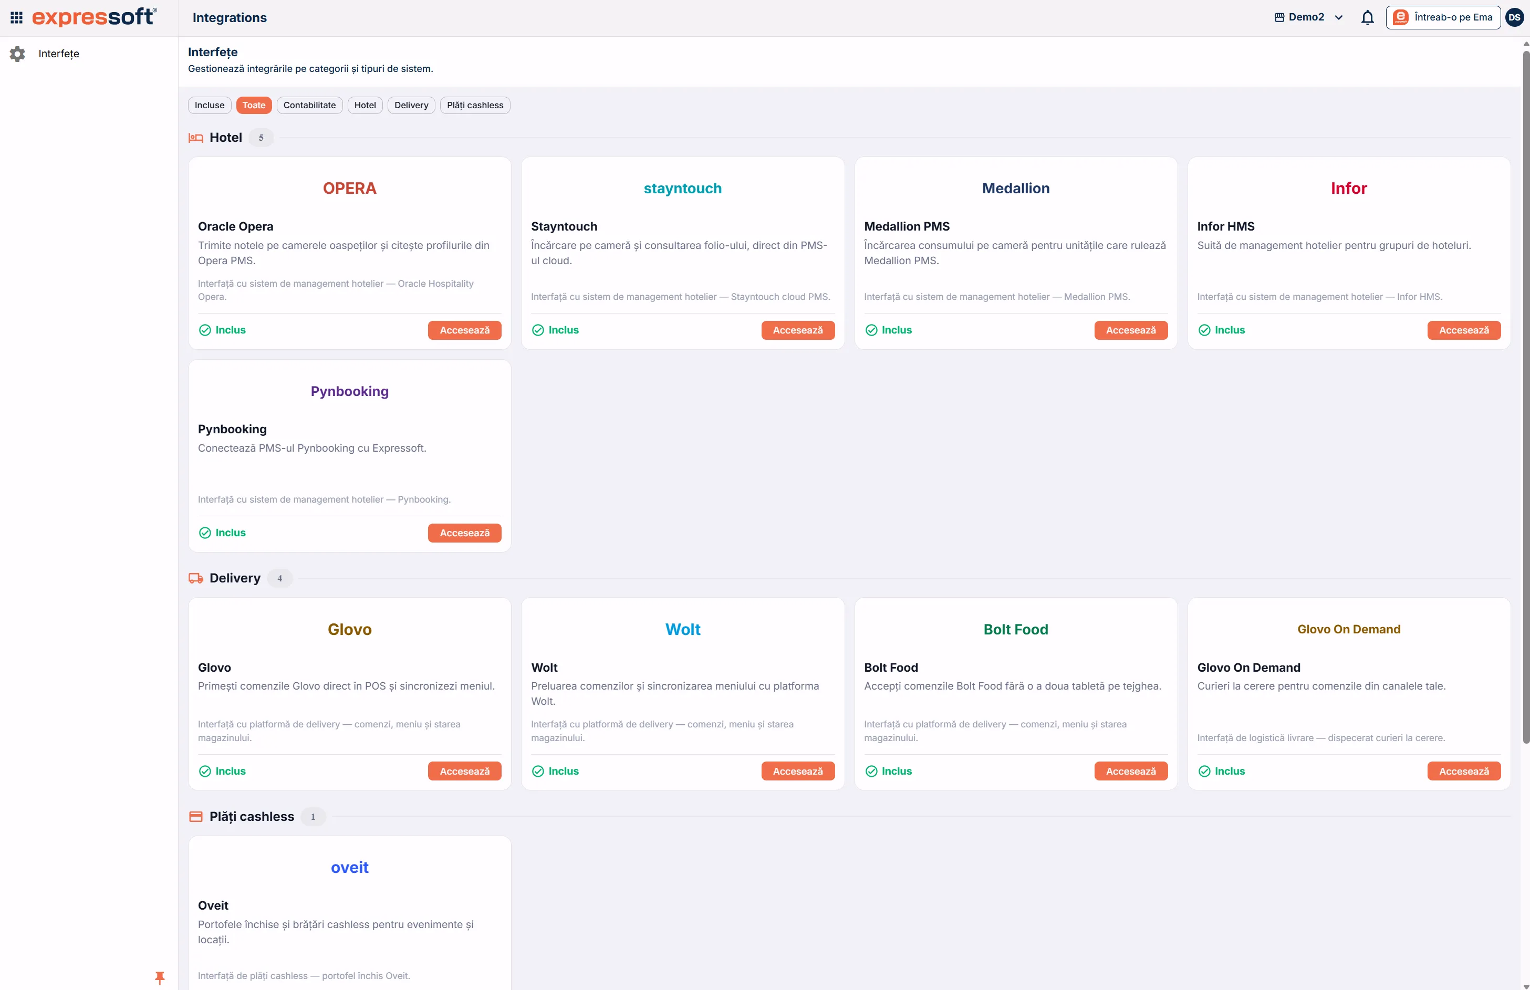The height and width of the screenshot is (990, 1530).
Task: Expand the Demo2 location dropdown
Action: coord(1309,17)
